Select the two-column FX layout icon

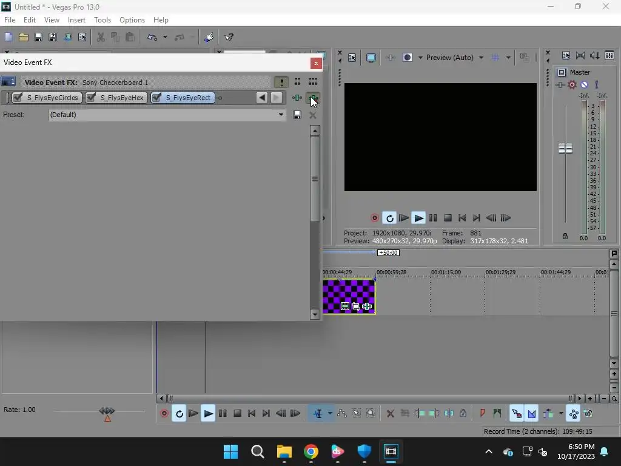coord(297,82)
